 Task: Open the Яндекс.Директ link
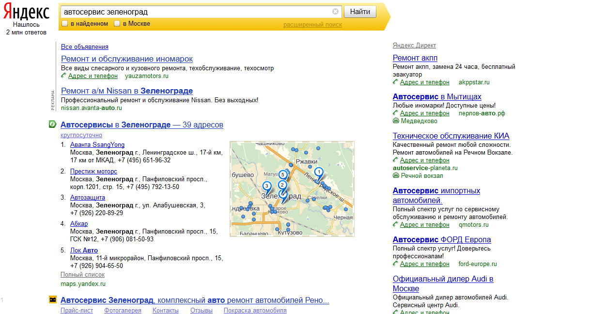coord(414,46)
